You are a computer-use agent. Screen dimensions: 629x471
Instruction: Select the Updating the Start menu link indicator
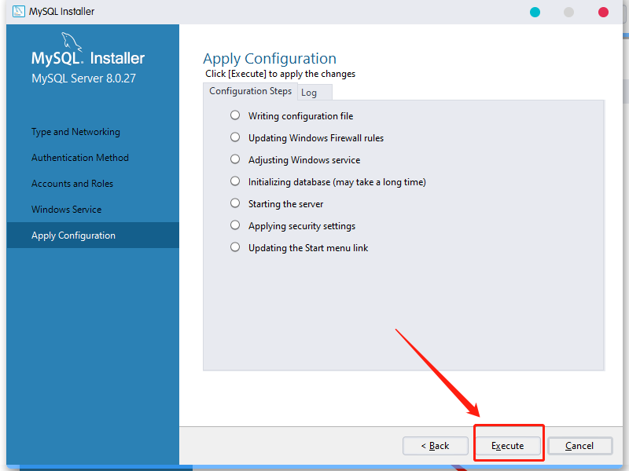pyautogui.click(x=235, y=247)
